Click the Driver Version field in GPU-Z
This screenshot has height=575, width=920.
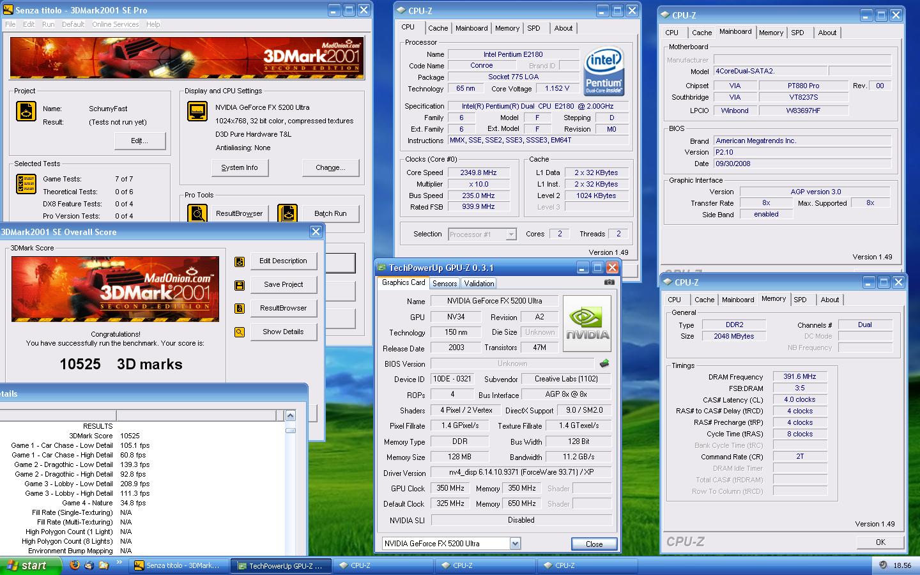(x=521, y=473)
